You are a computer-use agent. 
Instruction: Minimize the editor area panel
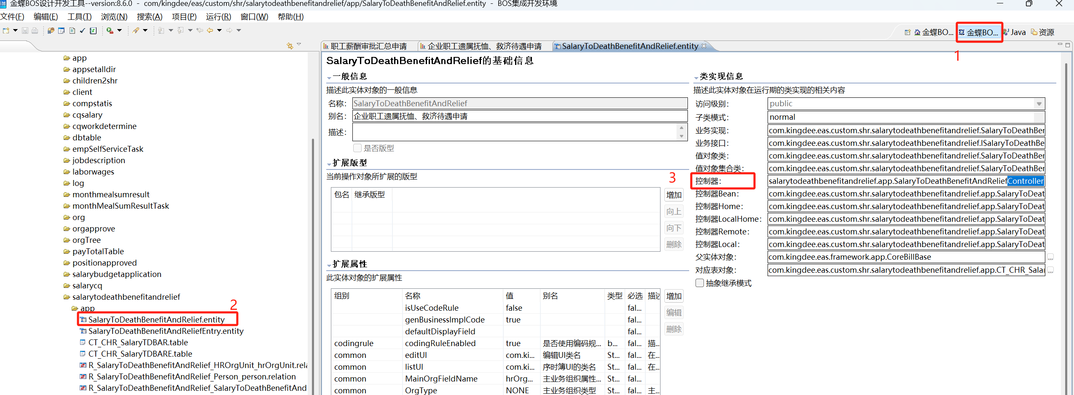click(x=1060, y=44)
